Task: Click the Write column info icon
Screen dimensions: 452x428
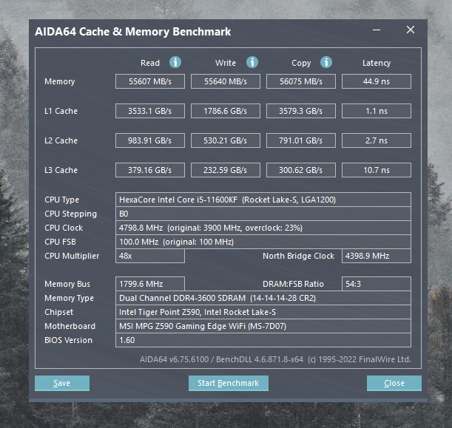Action: (252, 63)
